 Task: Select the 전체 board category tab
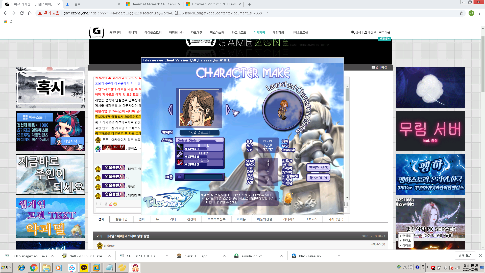[x=101, y=219]
